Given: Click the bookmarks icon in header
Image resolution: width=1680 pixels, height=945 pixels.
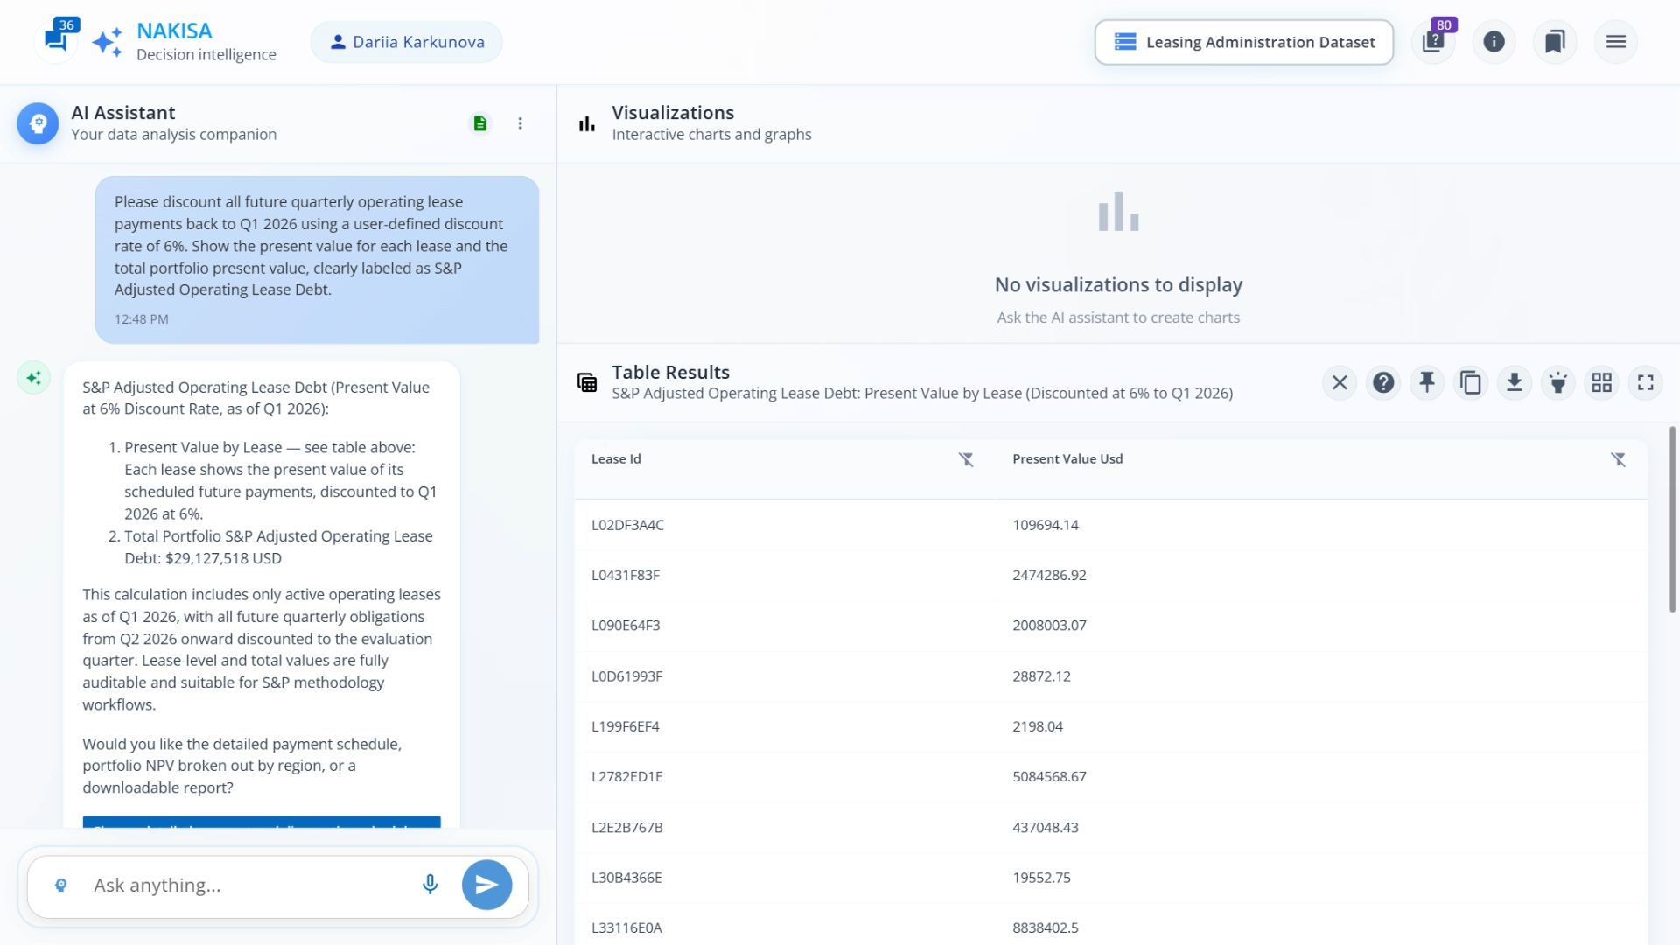Looking at the screenshot, I should [1555, 41].
